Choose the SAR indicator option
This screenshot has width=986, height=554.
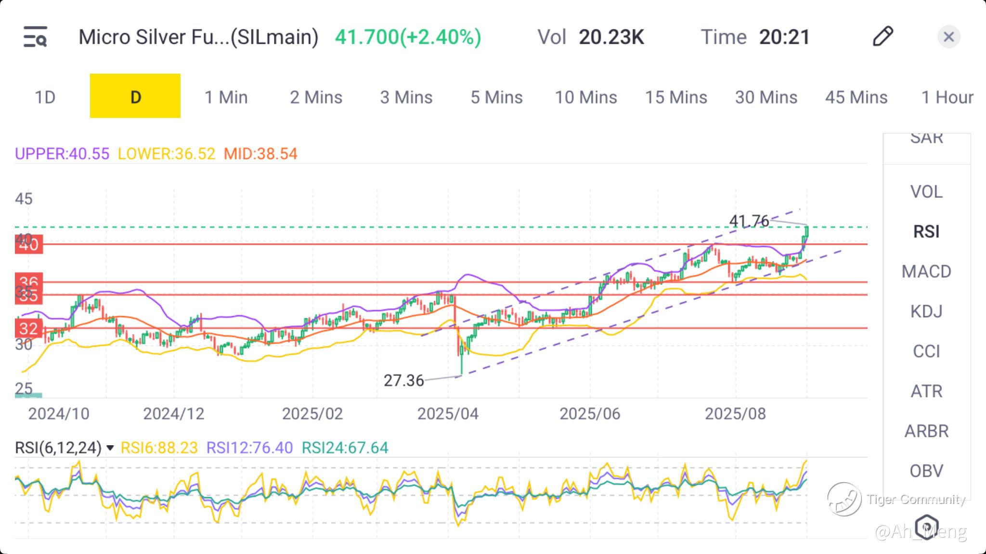pos(926,140)
